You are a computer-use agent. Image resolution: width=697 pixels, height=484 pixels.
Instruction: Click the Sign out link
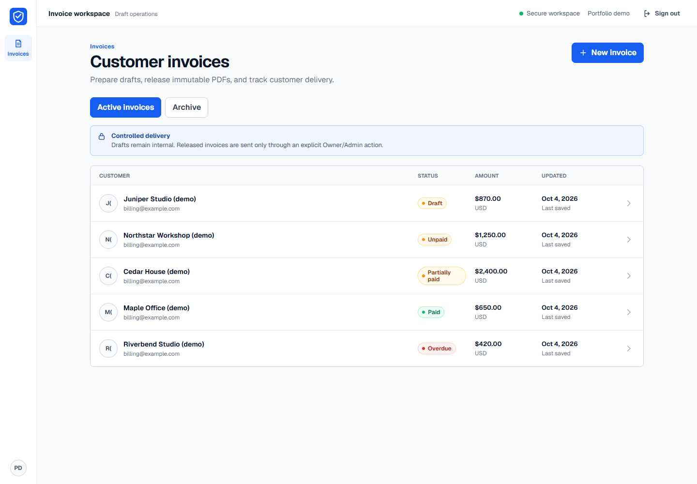tap(662, 14)
